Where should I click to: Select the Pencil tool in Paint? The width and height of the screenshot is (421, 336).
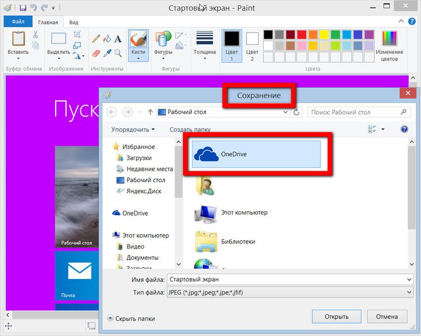(96, 39)
